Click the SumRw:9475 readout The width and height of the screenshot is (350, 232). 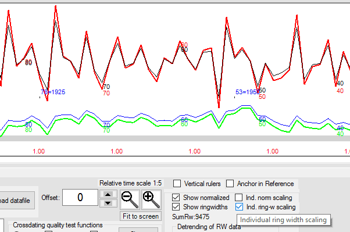[191, 217]
